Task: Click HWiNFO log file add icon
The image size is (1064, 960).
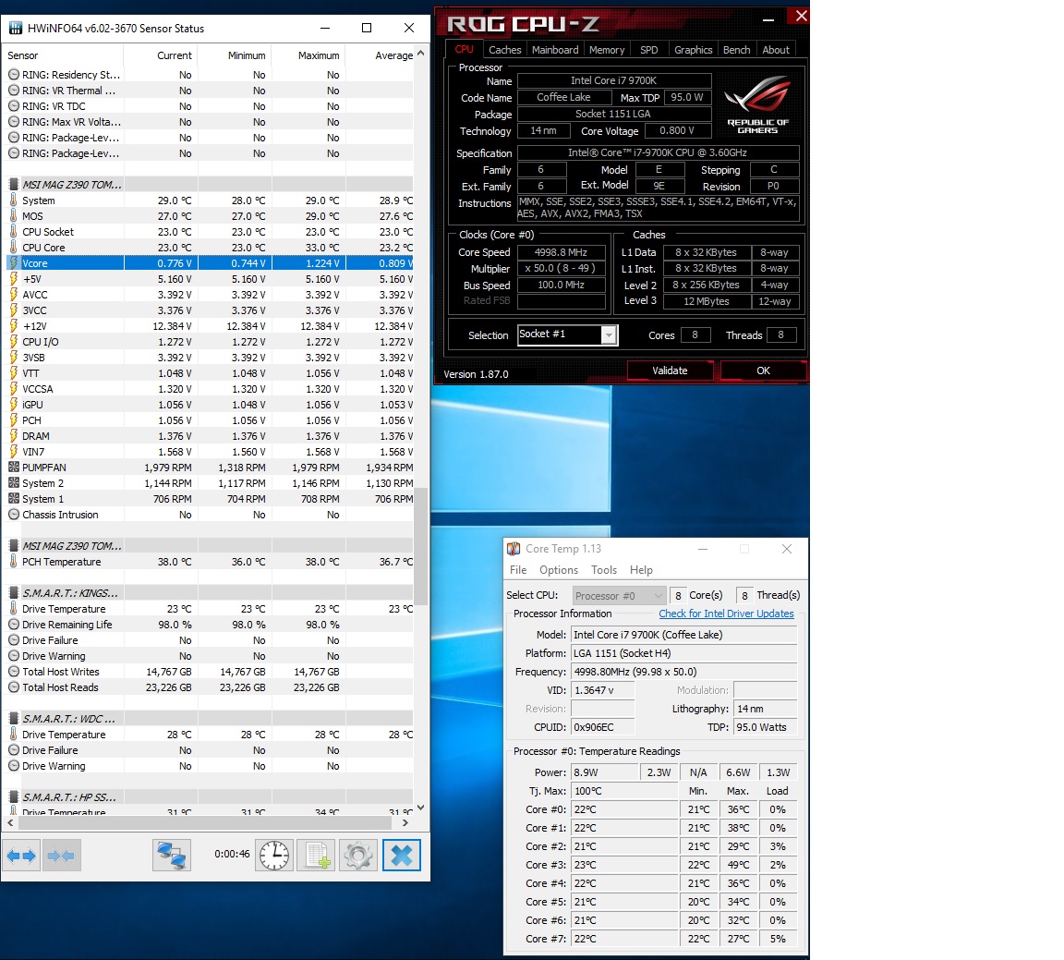Action: tap(316, 856)
